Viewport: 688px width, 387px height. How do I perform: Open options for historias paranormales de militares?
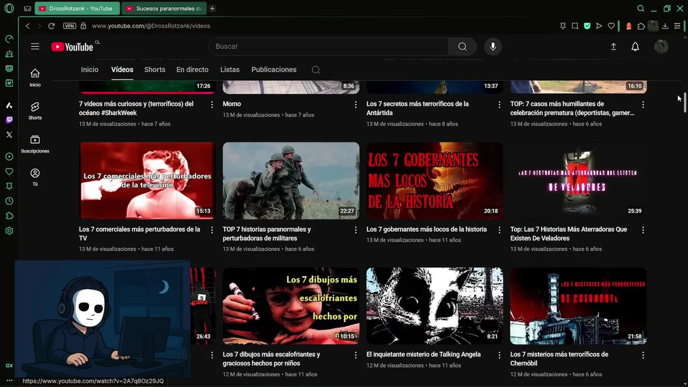(x=356, y=230)
